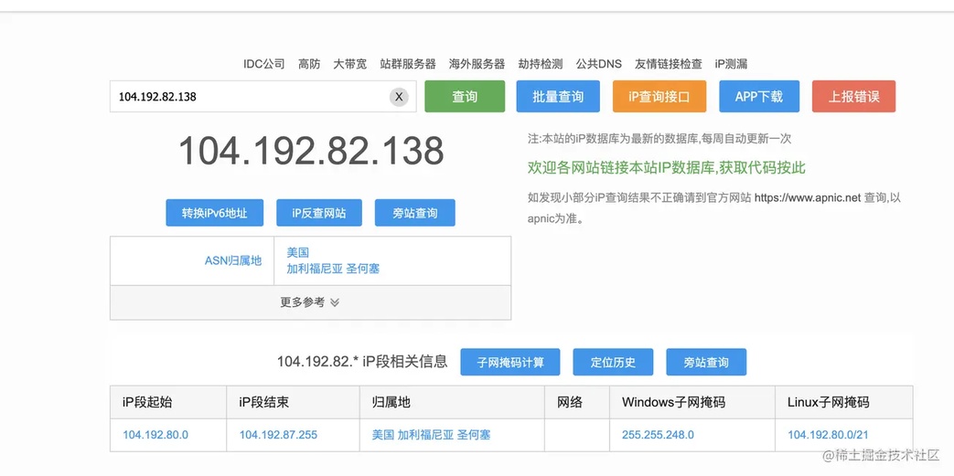Open 大带宽 nav link
Screen dimensions: 954x476
349,64
